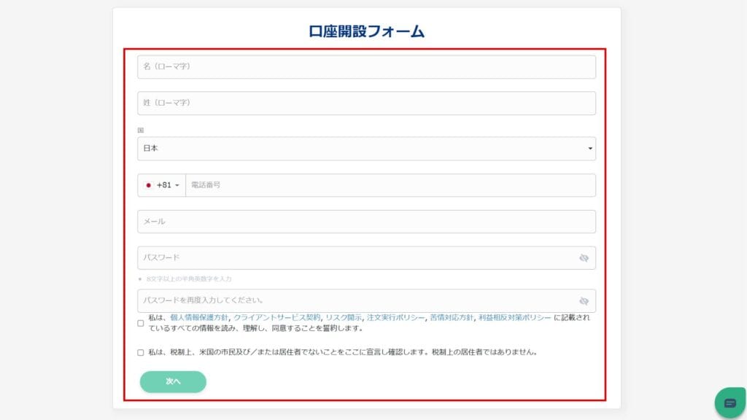Check the US tax non-resident declaration checkbox
Viewport: 747px width, 420px height.
pyautogui.click(x=141, y=352)
